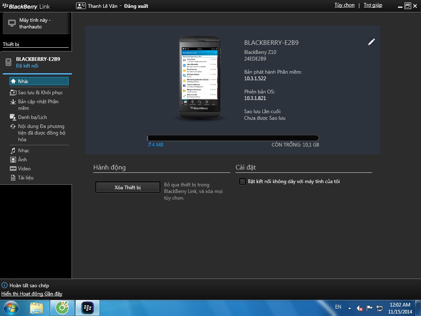421x316 pixels.
Task: Minimize the BlackBerry Link window
Action: point(400,7)
